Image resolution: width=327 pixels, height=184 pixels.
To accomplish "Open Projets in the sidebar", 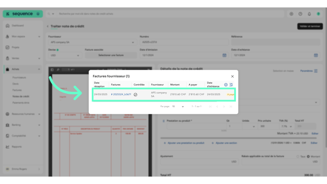I will pyautogui.click(x=15, y=48).
